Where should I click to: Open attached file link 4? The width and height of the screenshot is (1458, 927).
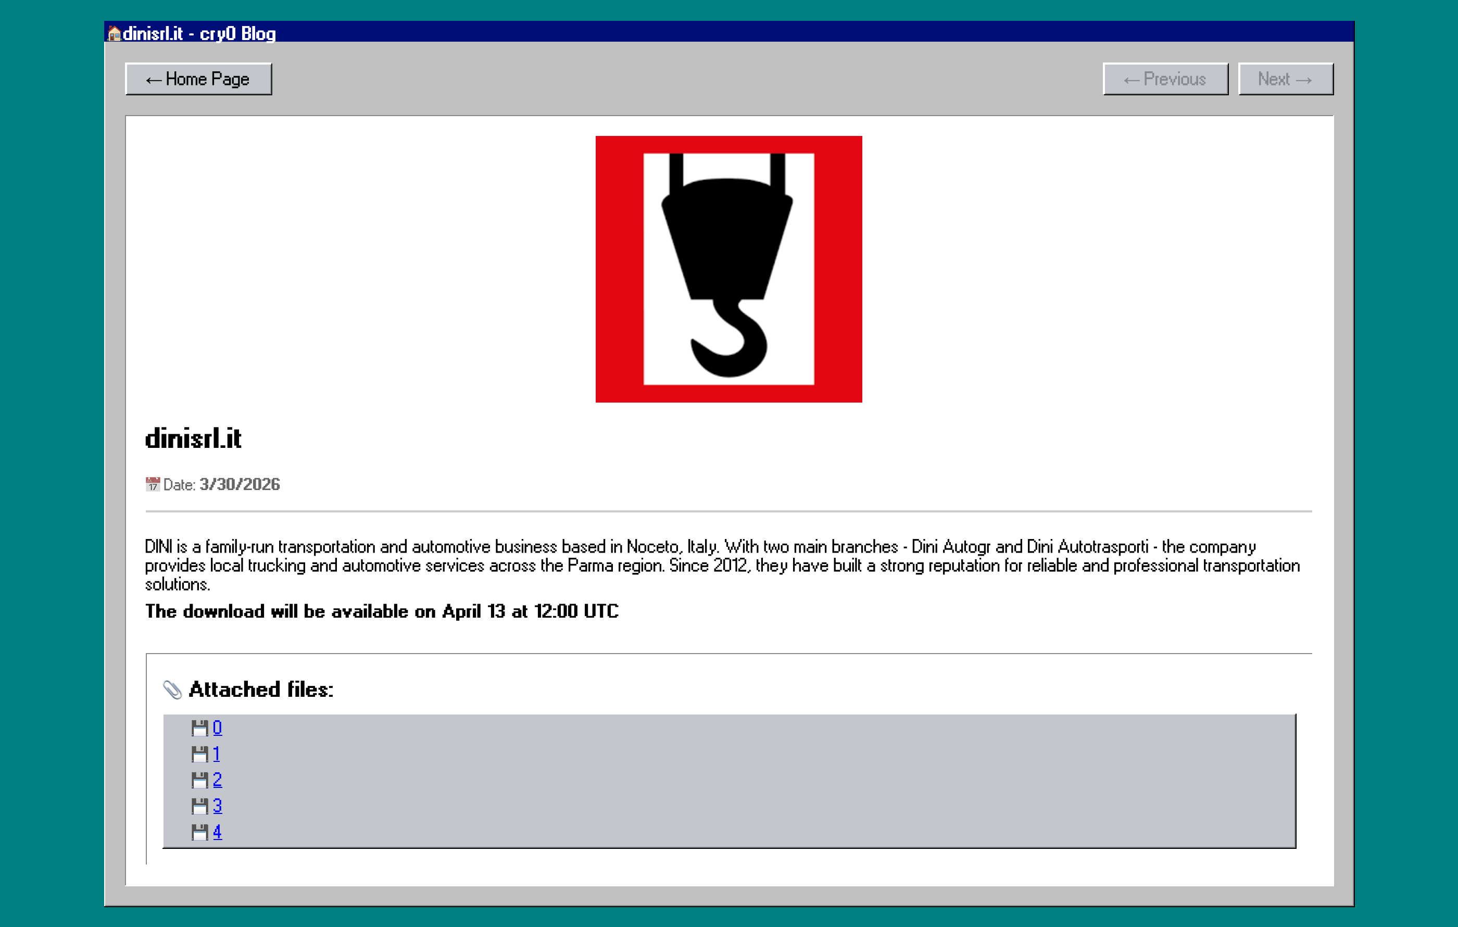(217, 831)
